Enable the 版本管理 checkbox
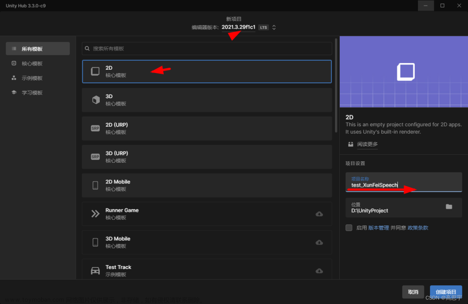Screen dimensions: 468x304 tap(349, 228)
